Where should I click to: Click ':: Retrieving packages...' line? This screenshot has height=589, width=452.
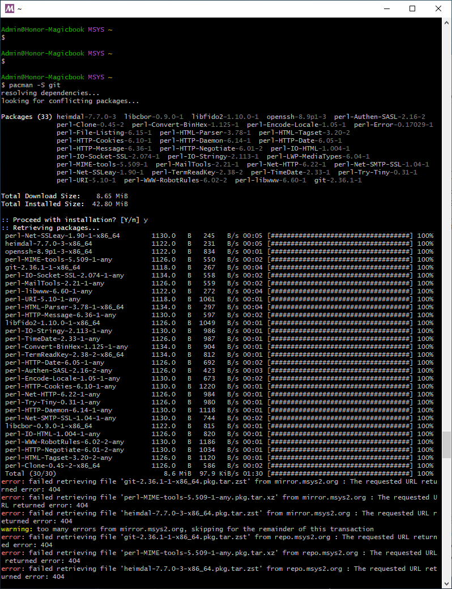click(50, 228)
